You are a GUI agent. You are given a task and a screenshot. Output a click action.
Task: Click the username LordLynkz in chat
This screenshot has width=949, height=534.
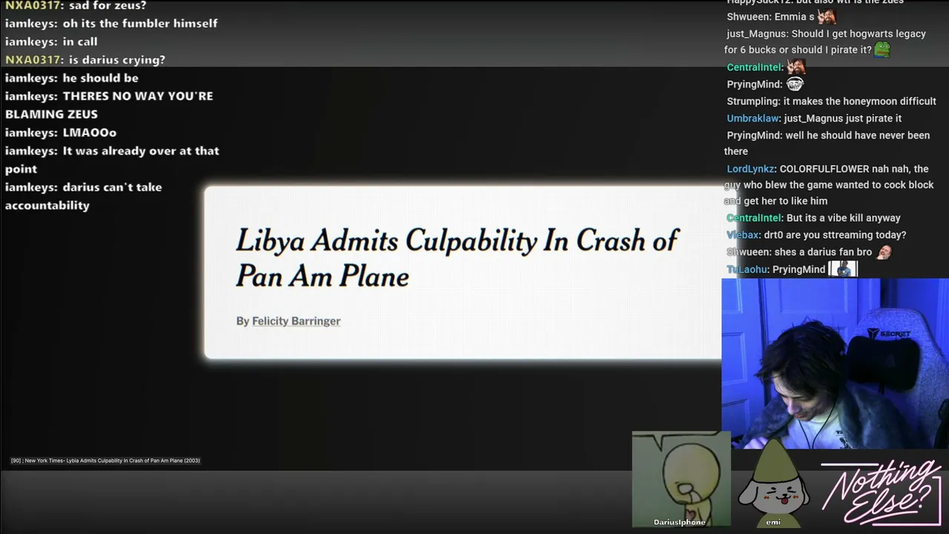coord(750,168)
